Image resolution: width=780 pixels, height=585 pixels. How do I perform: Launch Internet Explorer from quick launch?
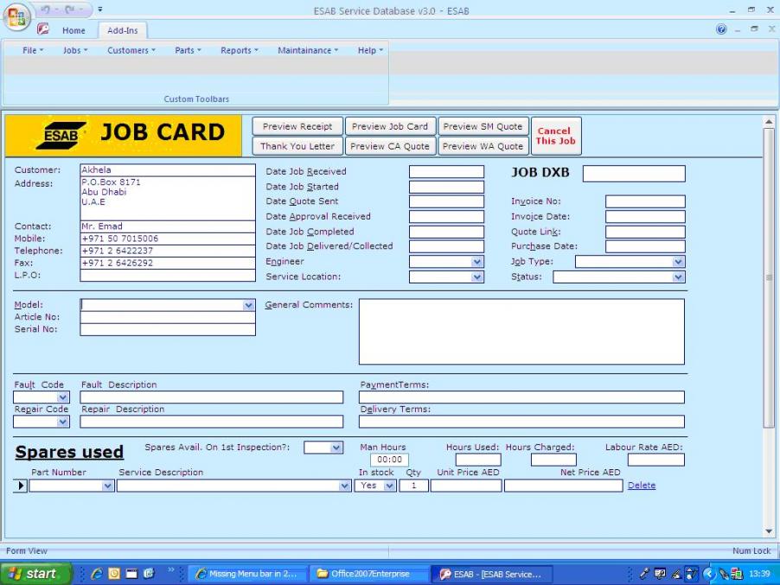(x=97, y=574)
